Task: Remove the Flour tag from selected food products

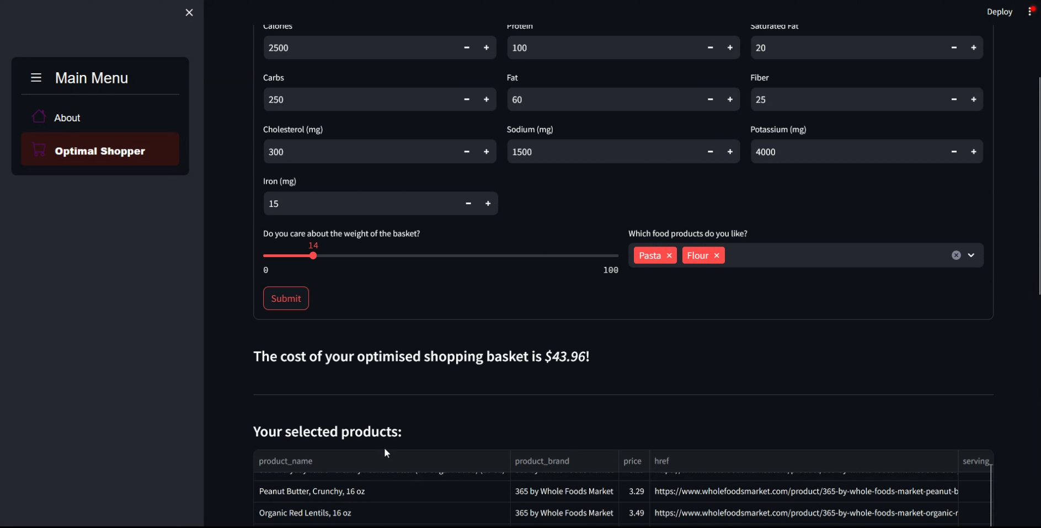Action: tap(716, 255)
